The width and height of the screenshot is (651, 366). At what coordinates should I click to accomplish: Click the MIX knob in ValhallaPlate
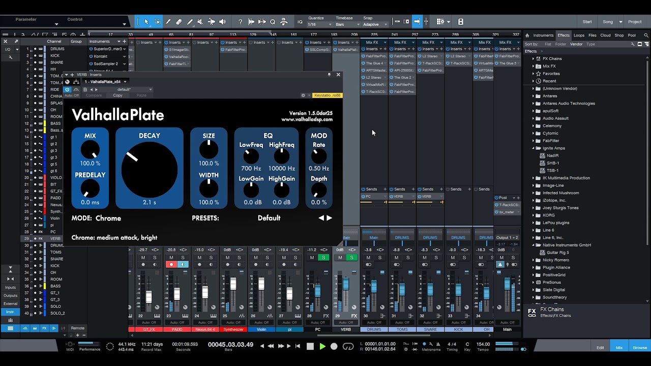(90, 150)
